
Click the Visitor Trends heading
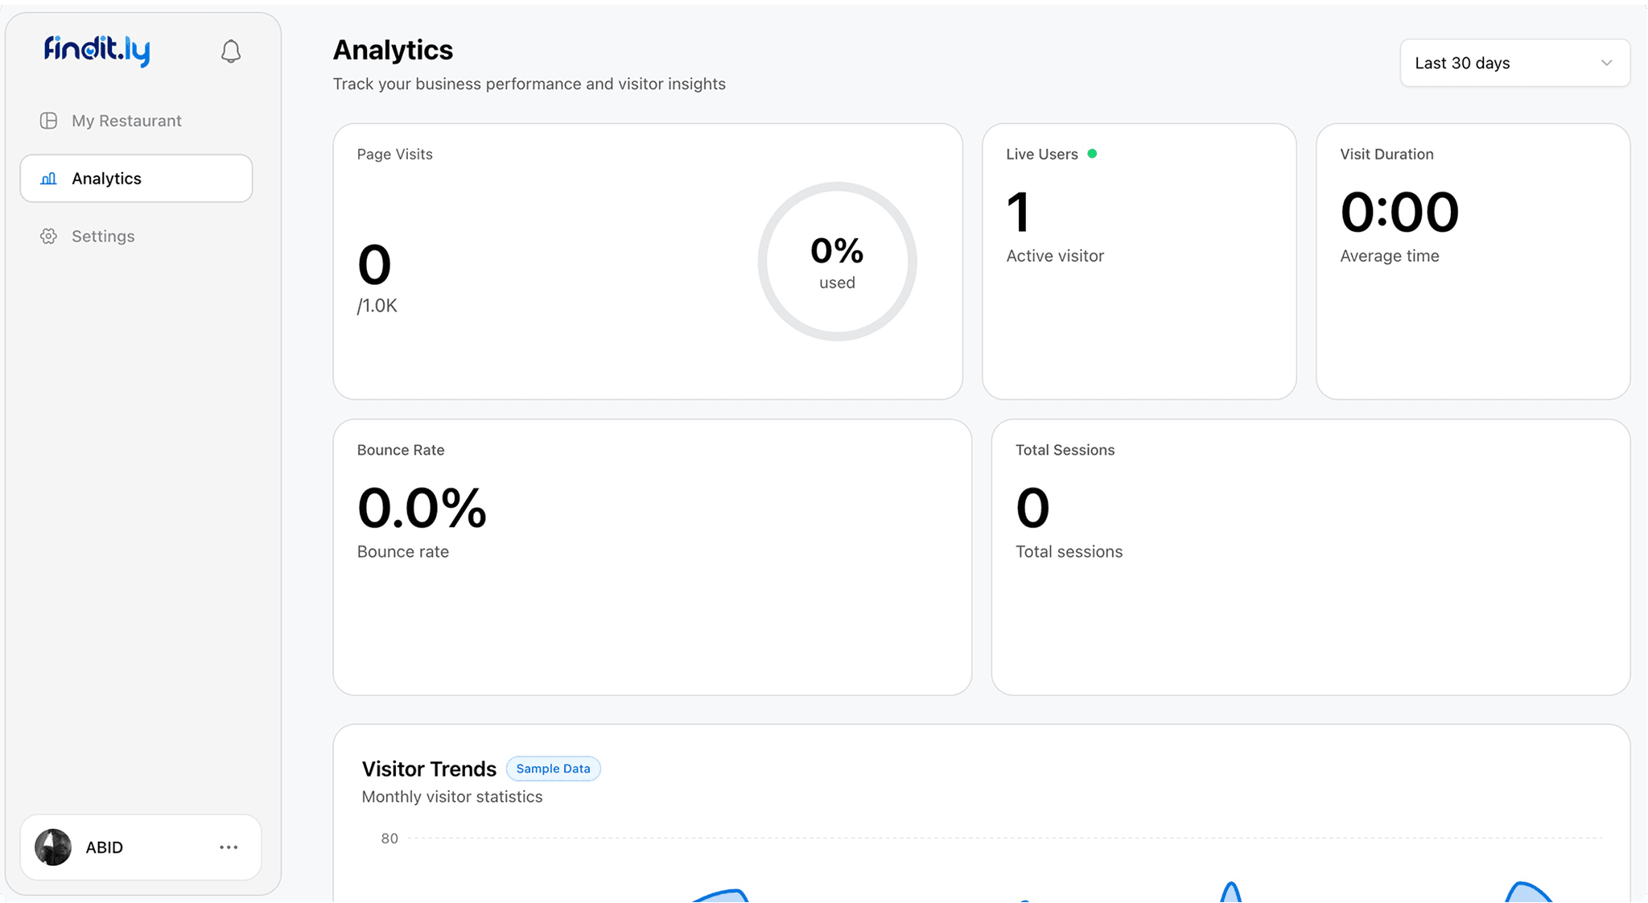(429, 769)
